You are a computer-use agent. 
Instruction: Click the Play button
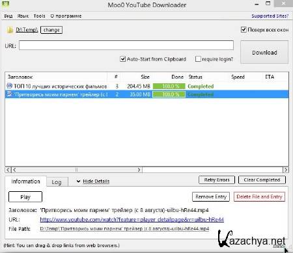coord(25,197)
